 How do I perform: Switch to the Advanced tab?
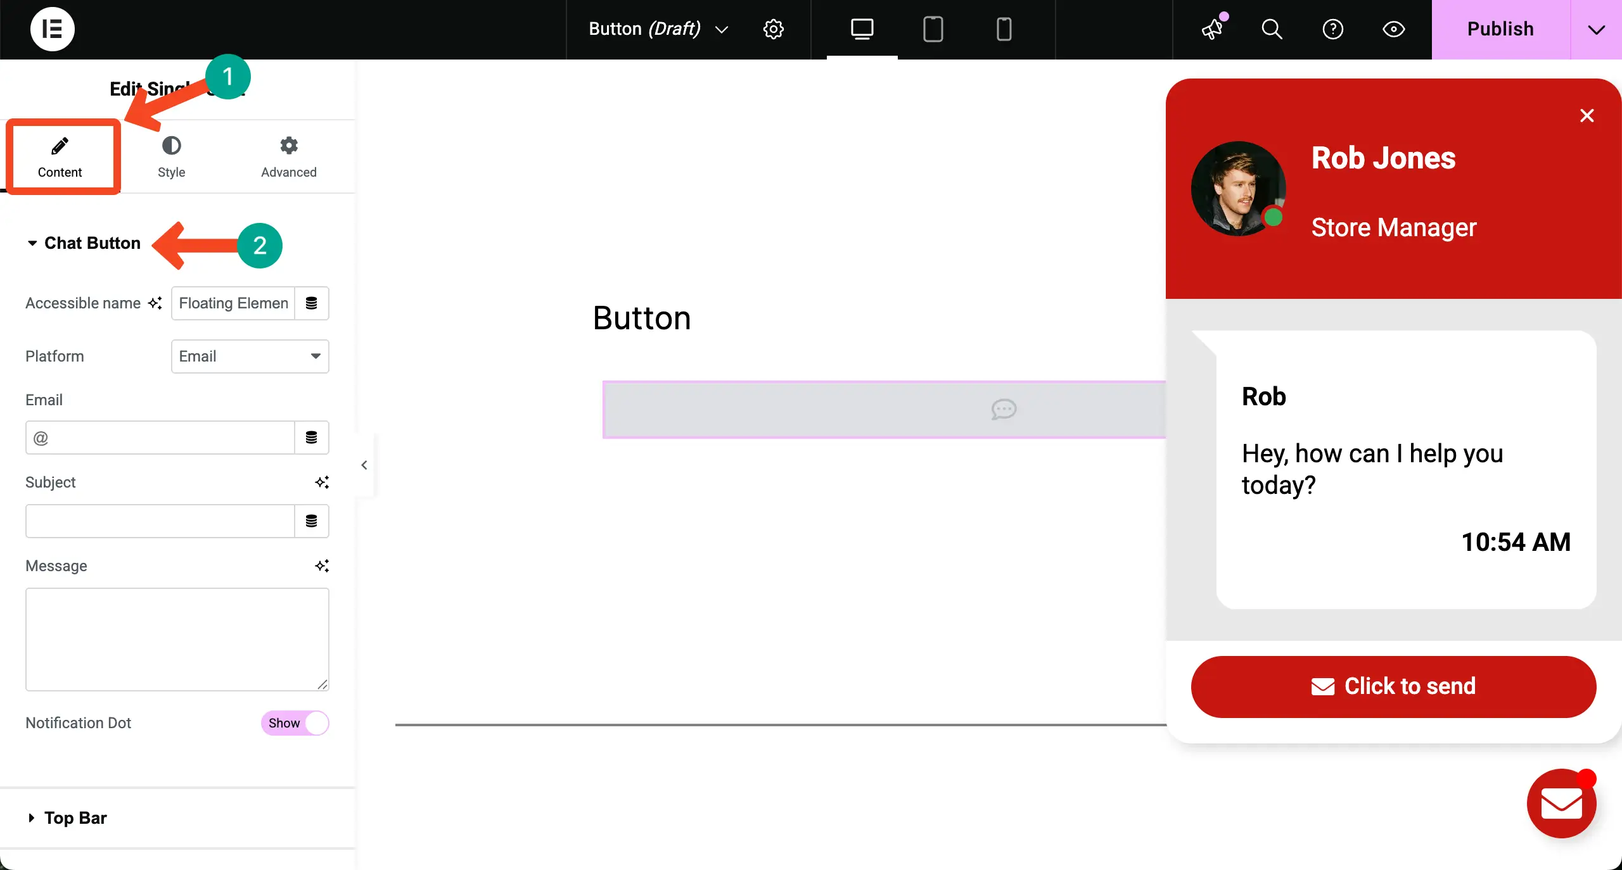click(288, 157)
